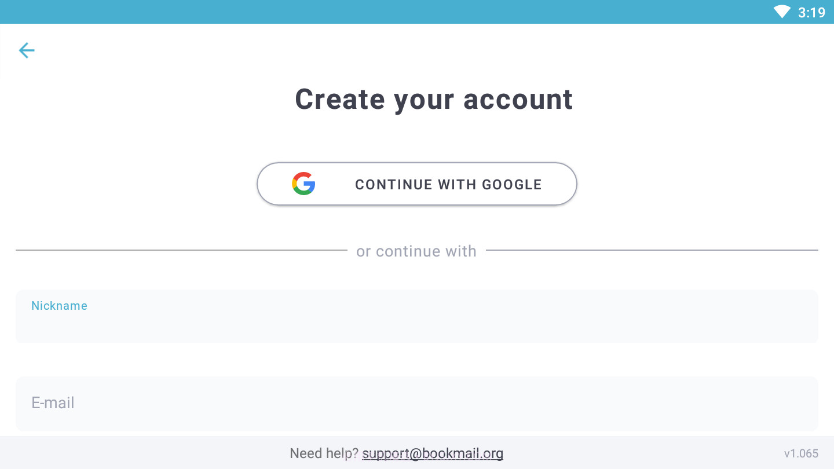Click the 3:19 clock in status bar

(x=811, y=12)
